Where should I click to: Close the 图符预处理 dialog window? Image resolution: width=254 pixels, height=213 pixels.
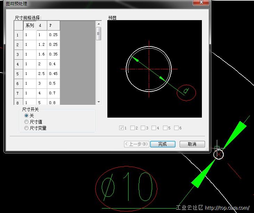coord(201,3)
